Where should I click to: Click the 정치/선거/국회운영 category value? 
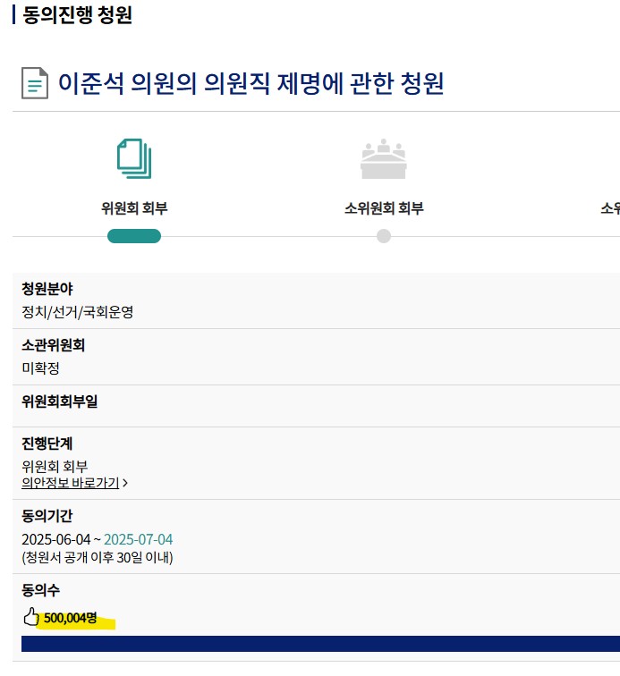(x=78, y=312)
